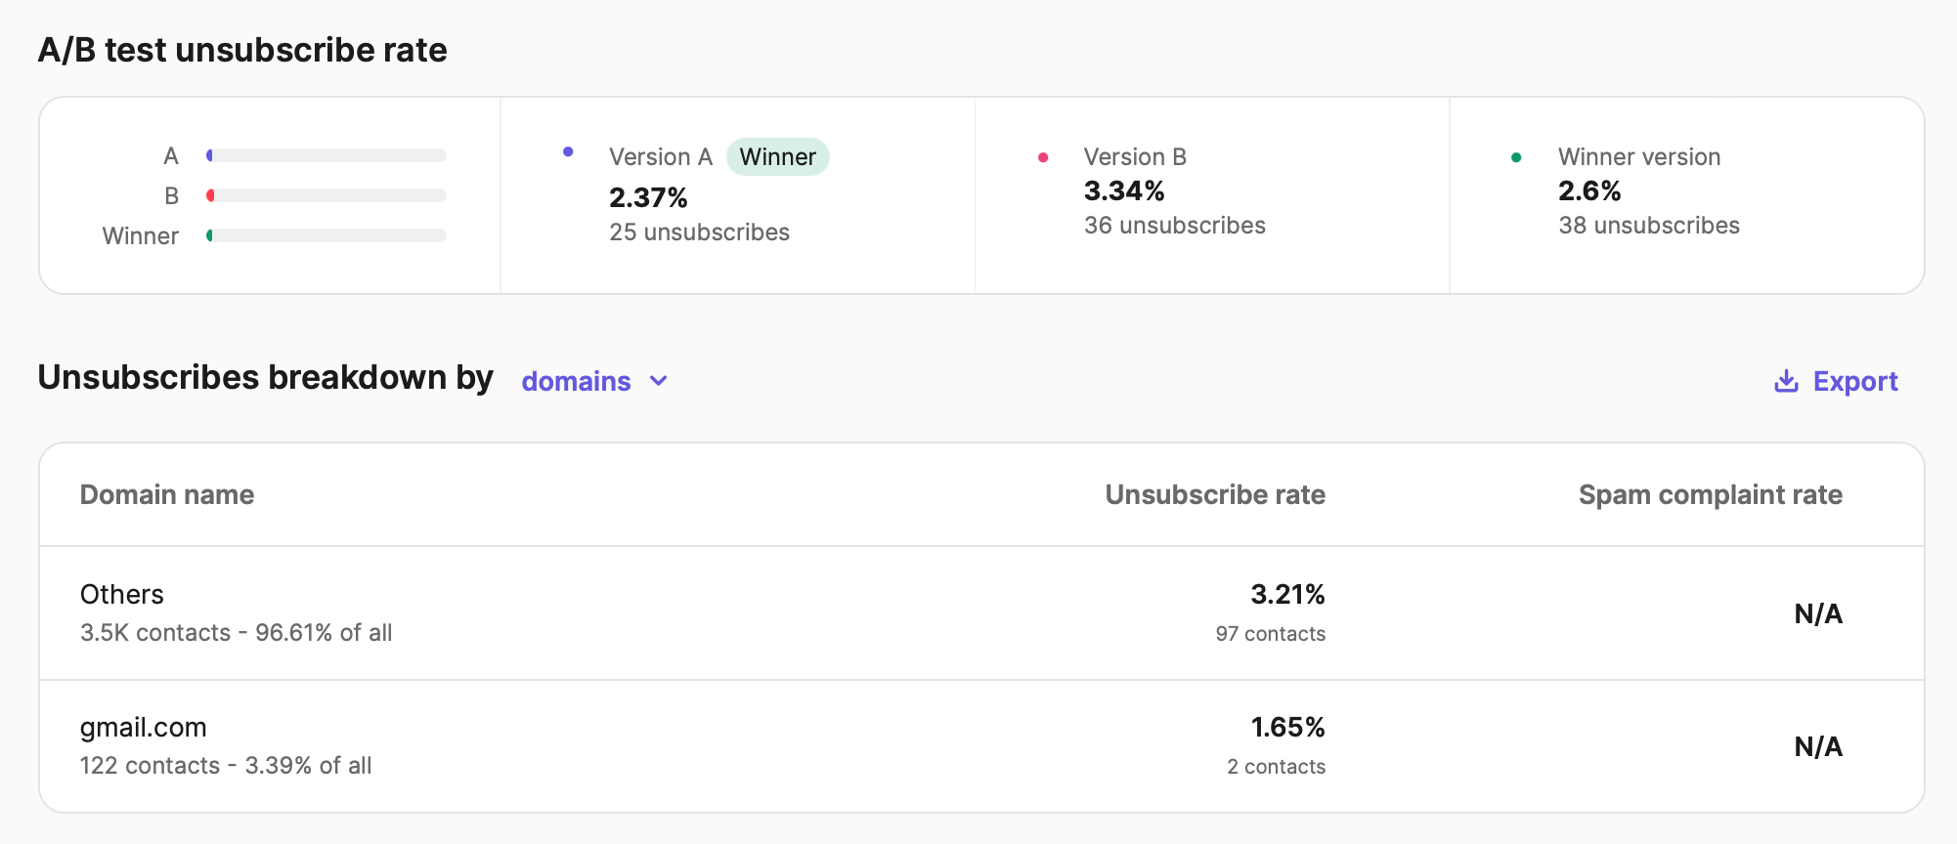Click the purple marker on bar A
The width and height of the screenshot is (1957, 844).
tap(210, 154)
